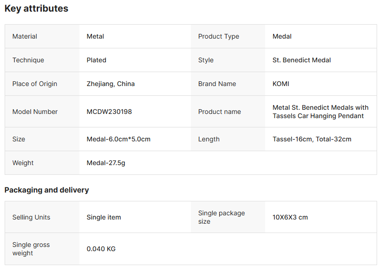
Task: Select the Zhejiang, China origin value
Action: pos(111,84)
